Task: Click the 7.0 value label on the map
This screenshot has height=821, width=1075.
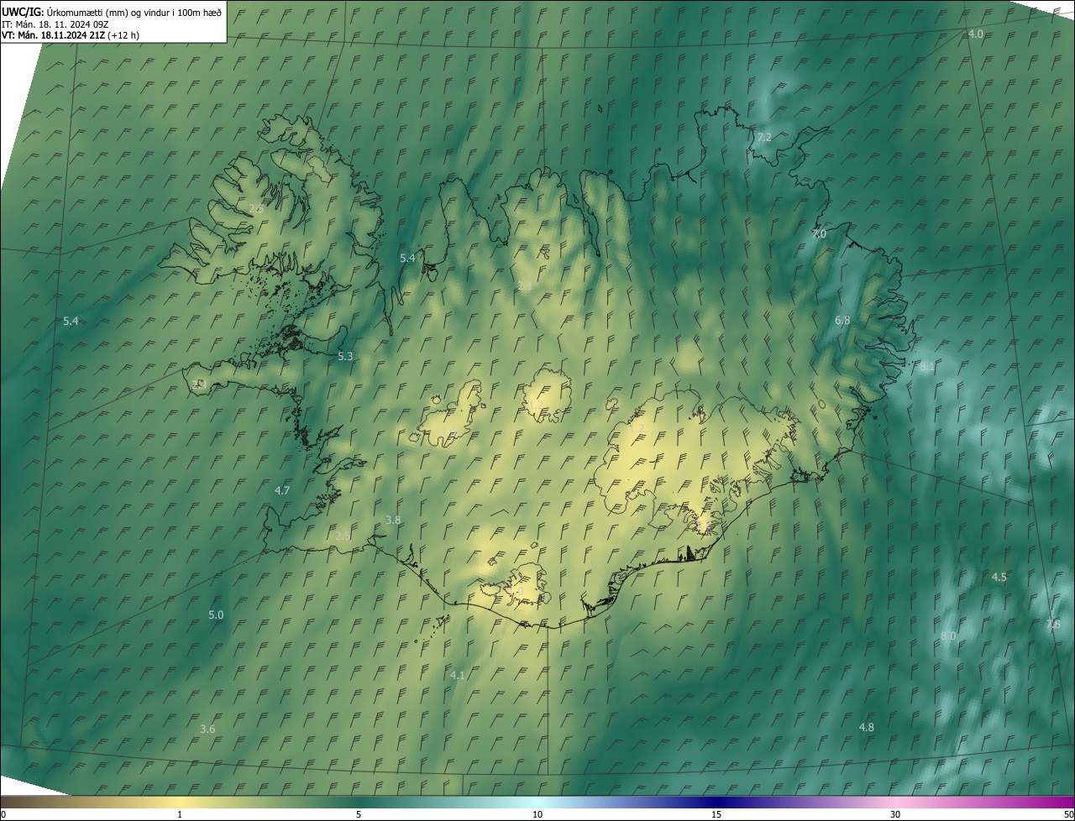Action: (x=819, y=234)
